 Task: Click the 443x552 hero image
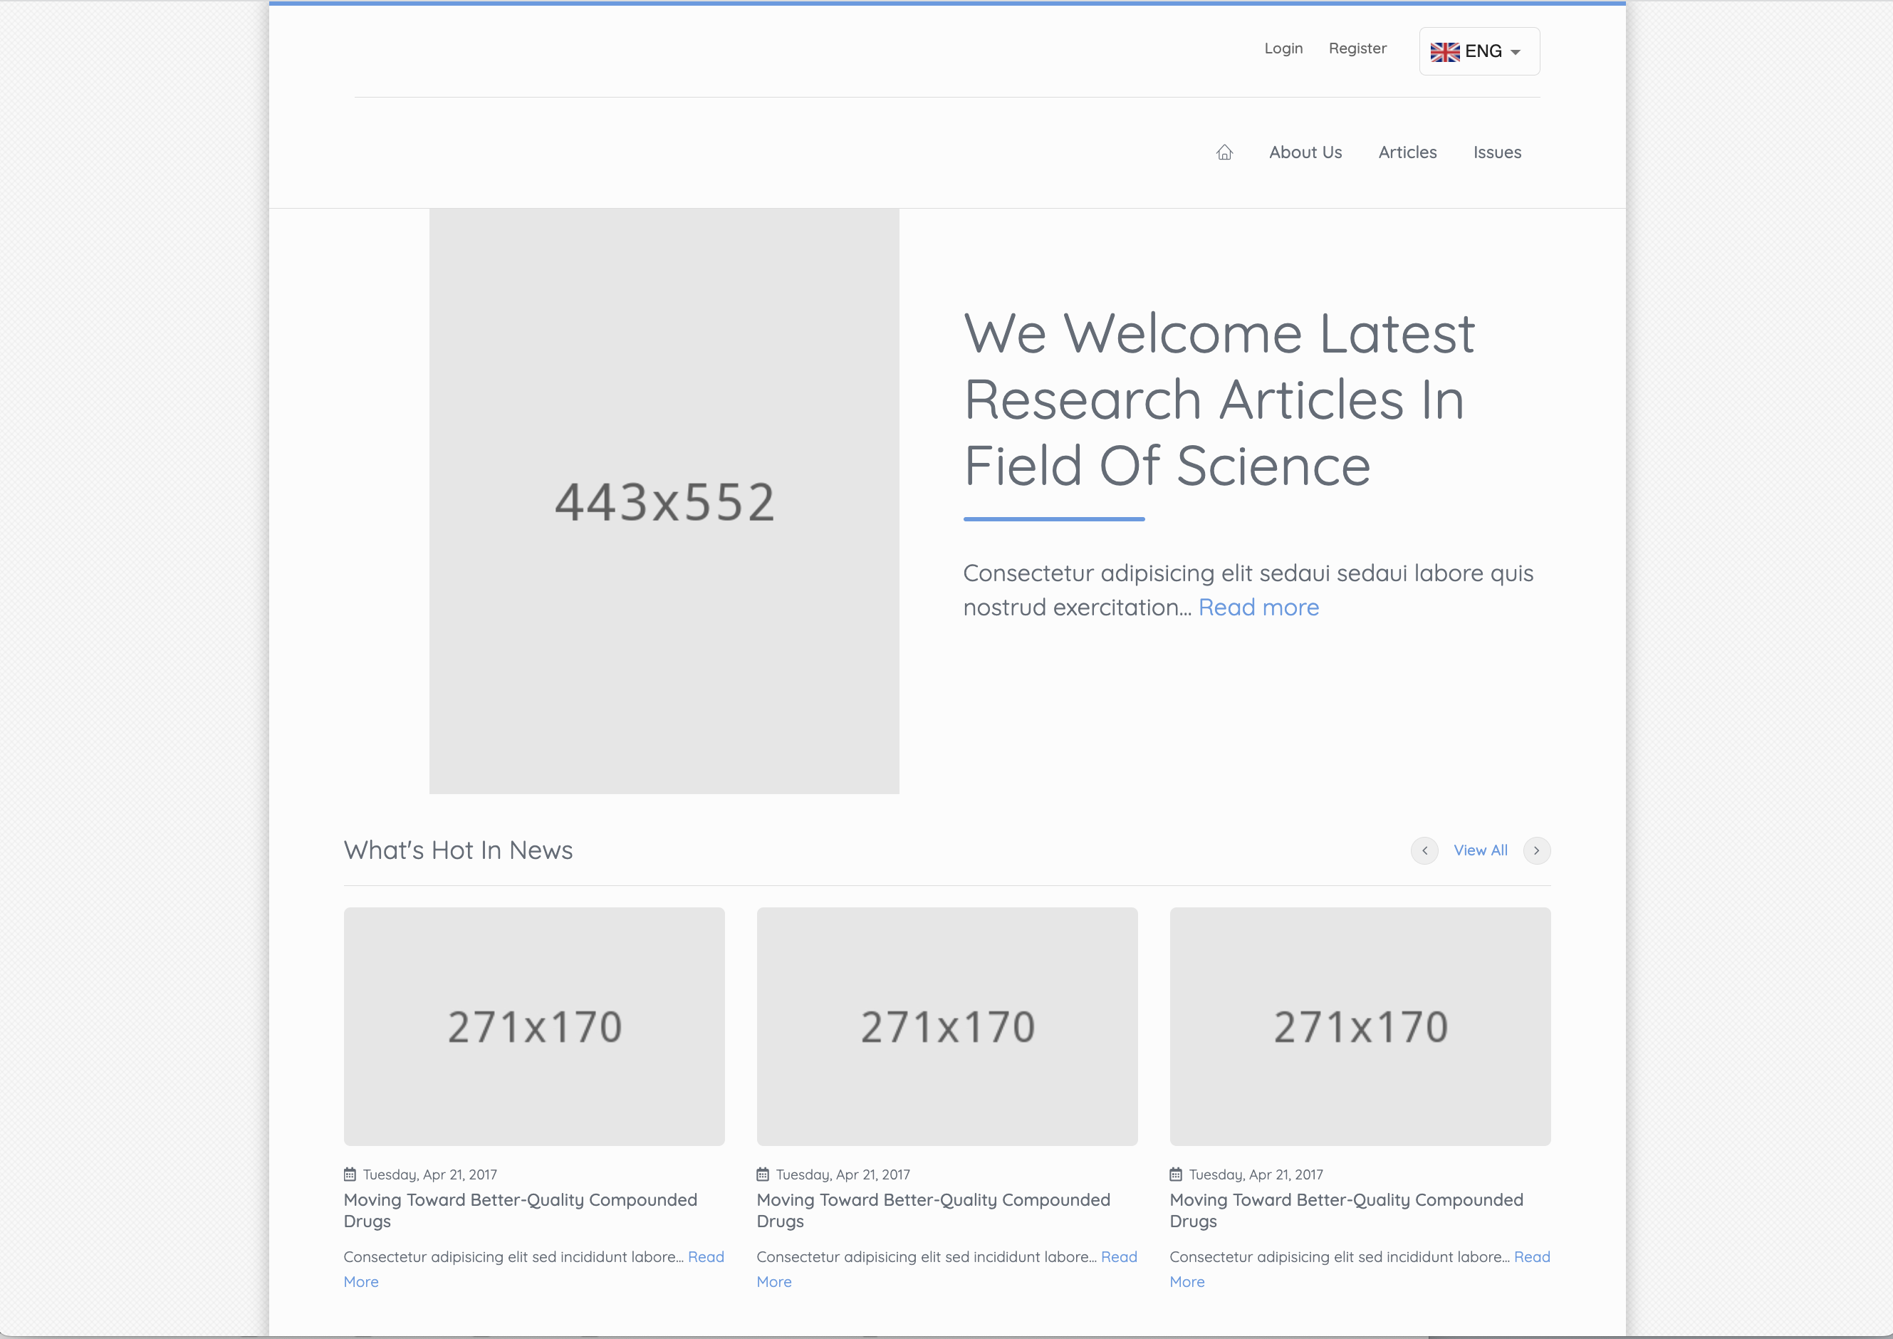pos(664,501)
